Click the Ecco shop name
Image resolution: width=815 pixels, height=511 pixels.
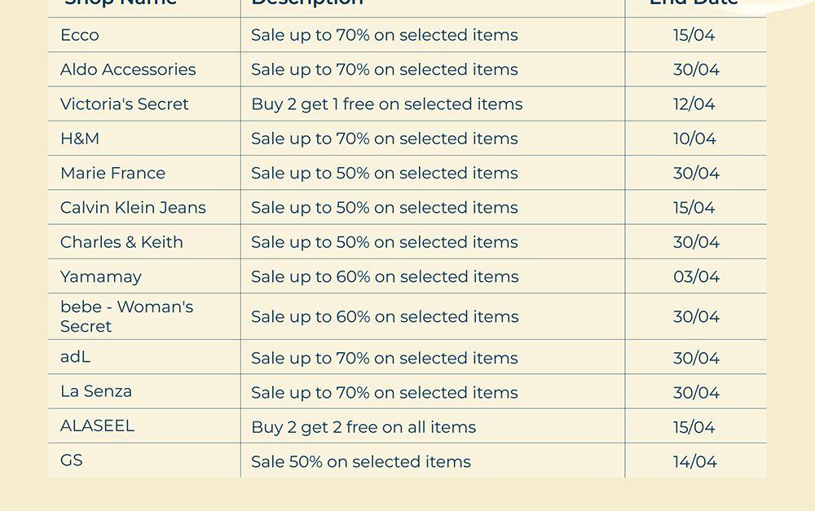tap(80, 35)
